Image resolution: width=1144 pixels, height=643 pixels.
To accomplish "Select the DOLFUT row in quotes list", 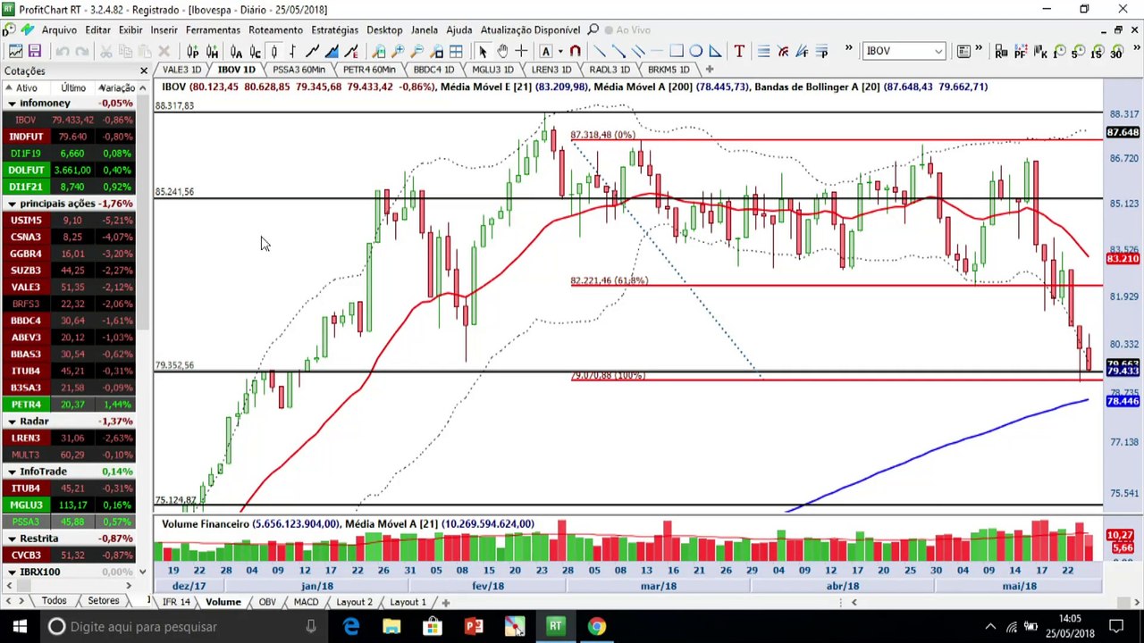I will pos(70,170).
